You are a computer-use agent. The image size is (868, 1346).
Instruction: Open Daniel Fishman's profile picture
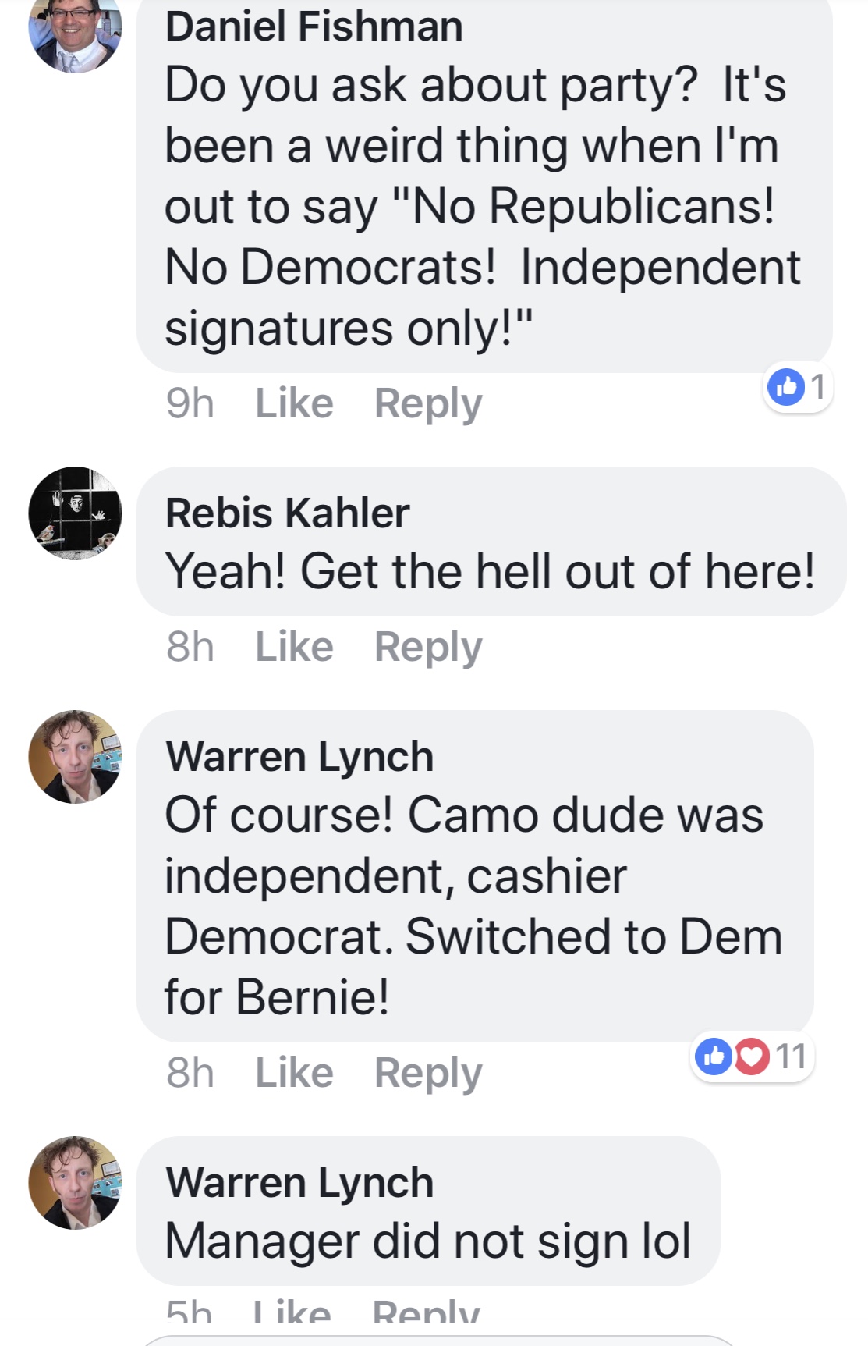75,33
